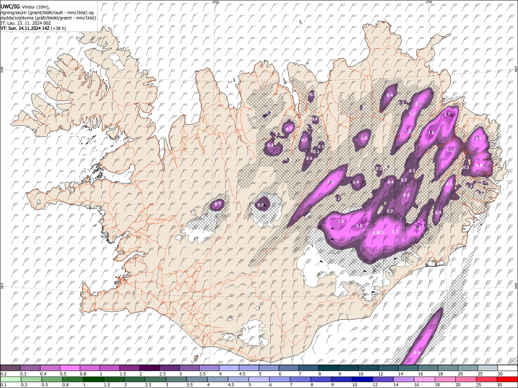This screenshot has width=518, height=388.
Task: Click the 20W longitude label
Action: 216,2
